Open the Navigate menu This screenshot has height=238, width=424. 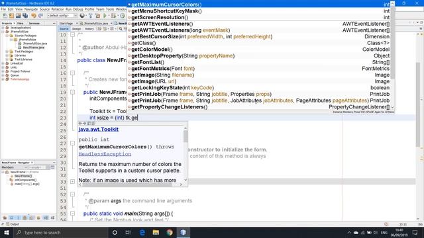tap(31, 9)
